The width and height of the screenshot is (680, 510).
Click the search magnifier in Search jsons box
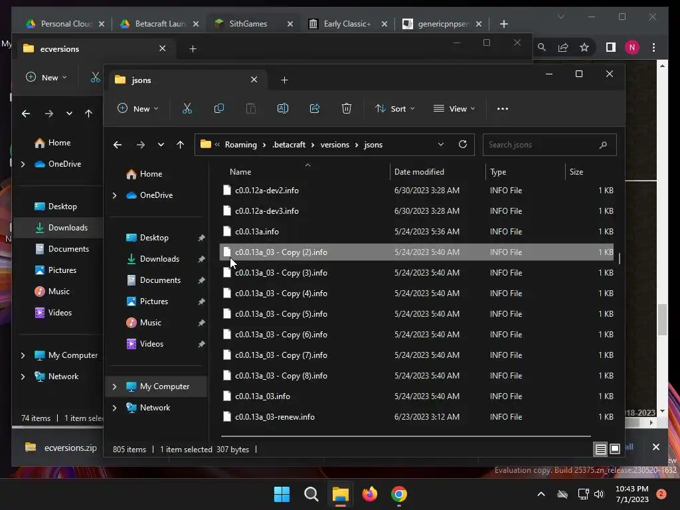603,145
